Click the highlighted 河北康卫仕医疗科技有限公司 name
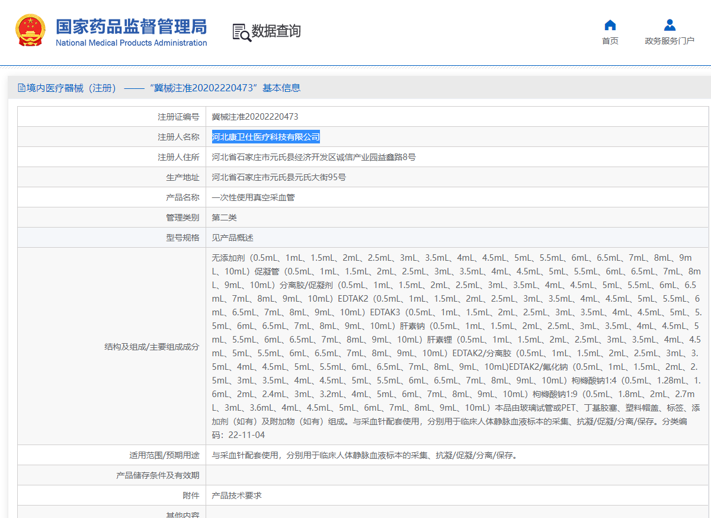 coord(265,137)
